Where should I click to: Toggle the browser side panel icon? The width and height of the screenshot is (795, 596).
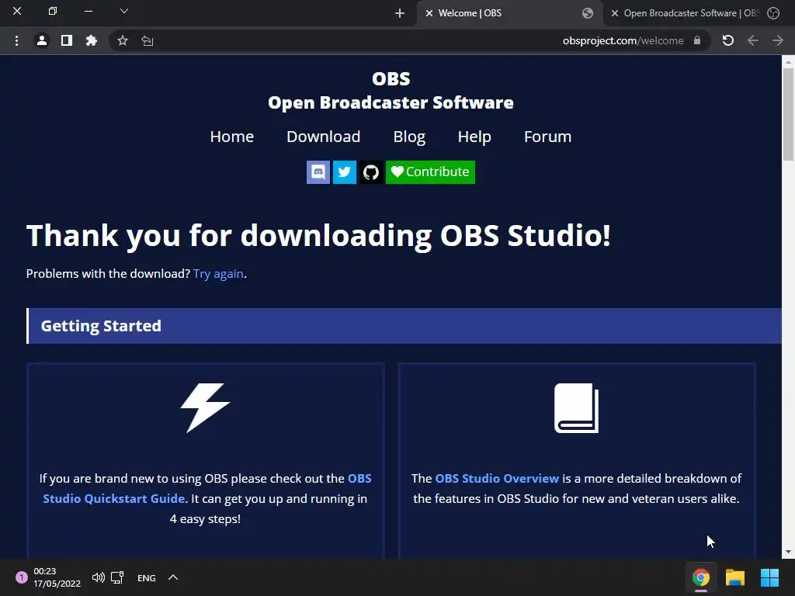[x=67, y=40]
